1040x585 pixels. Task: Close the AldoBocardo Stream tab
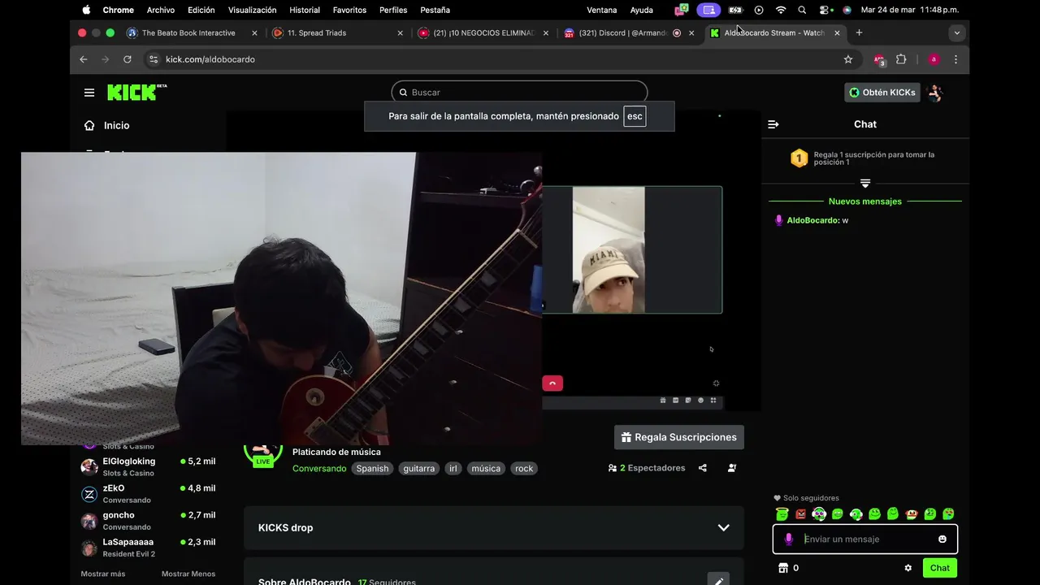837,33
